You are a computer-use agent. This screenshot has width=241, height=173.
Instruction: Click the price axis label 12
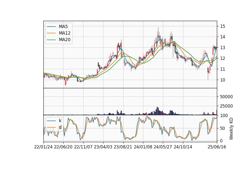click(x=223, y=58)
